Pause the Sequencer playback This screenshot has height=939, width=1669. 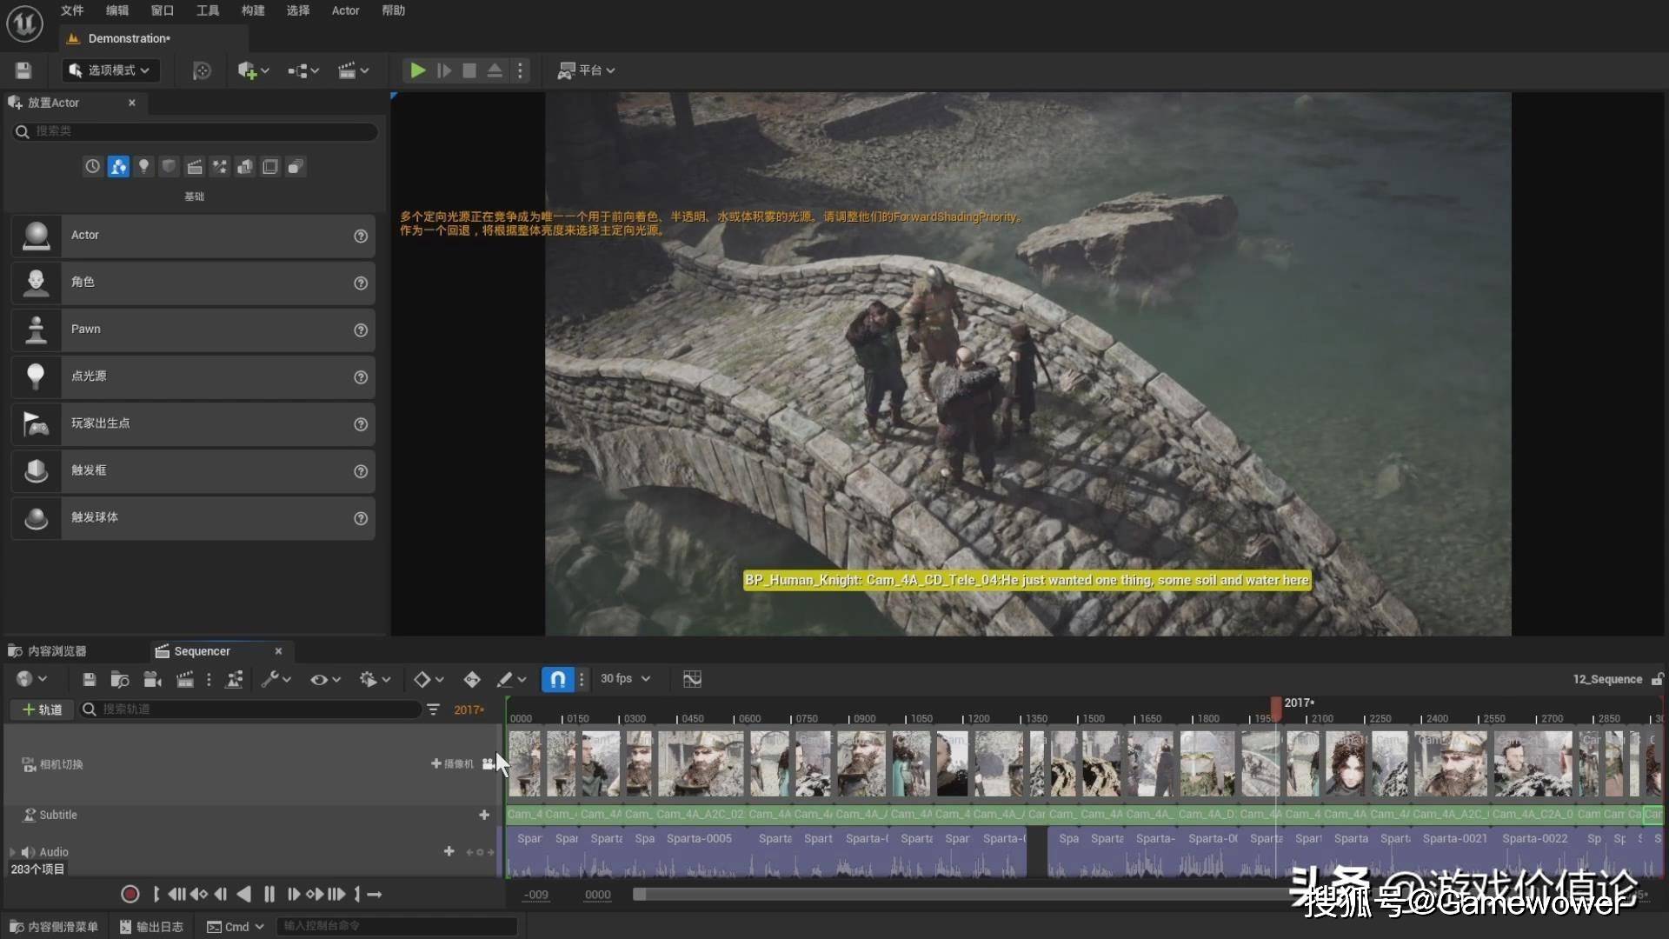tap(269, 894)
